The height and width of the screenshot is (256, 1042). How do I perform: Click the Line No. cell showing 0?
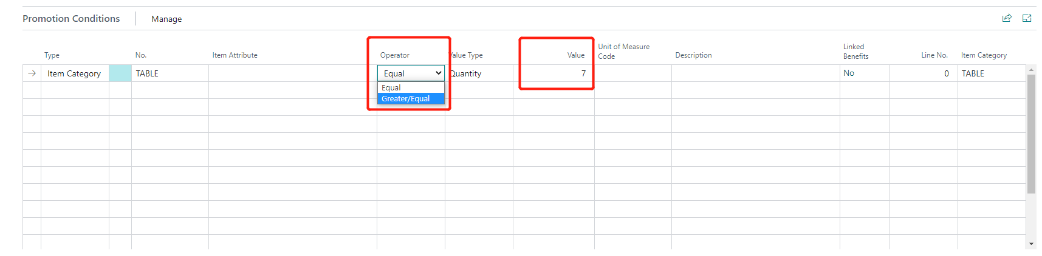click(x=924, y=73)
